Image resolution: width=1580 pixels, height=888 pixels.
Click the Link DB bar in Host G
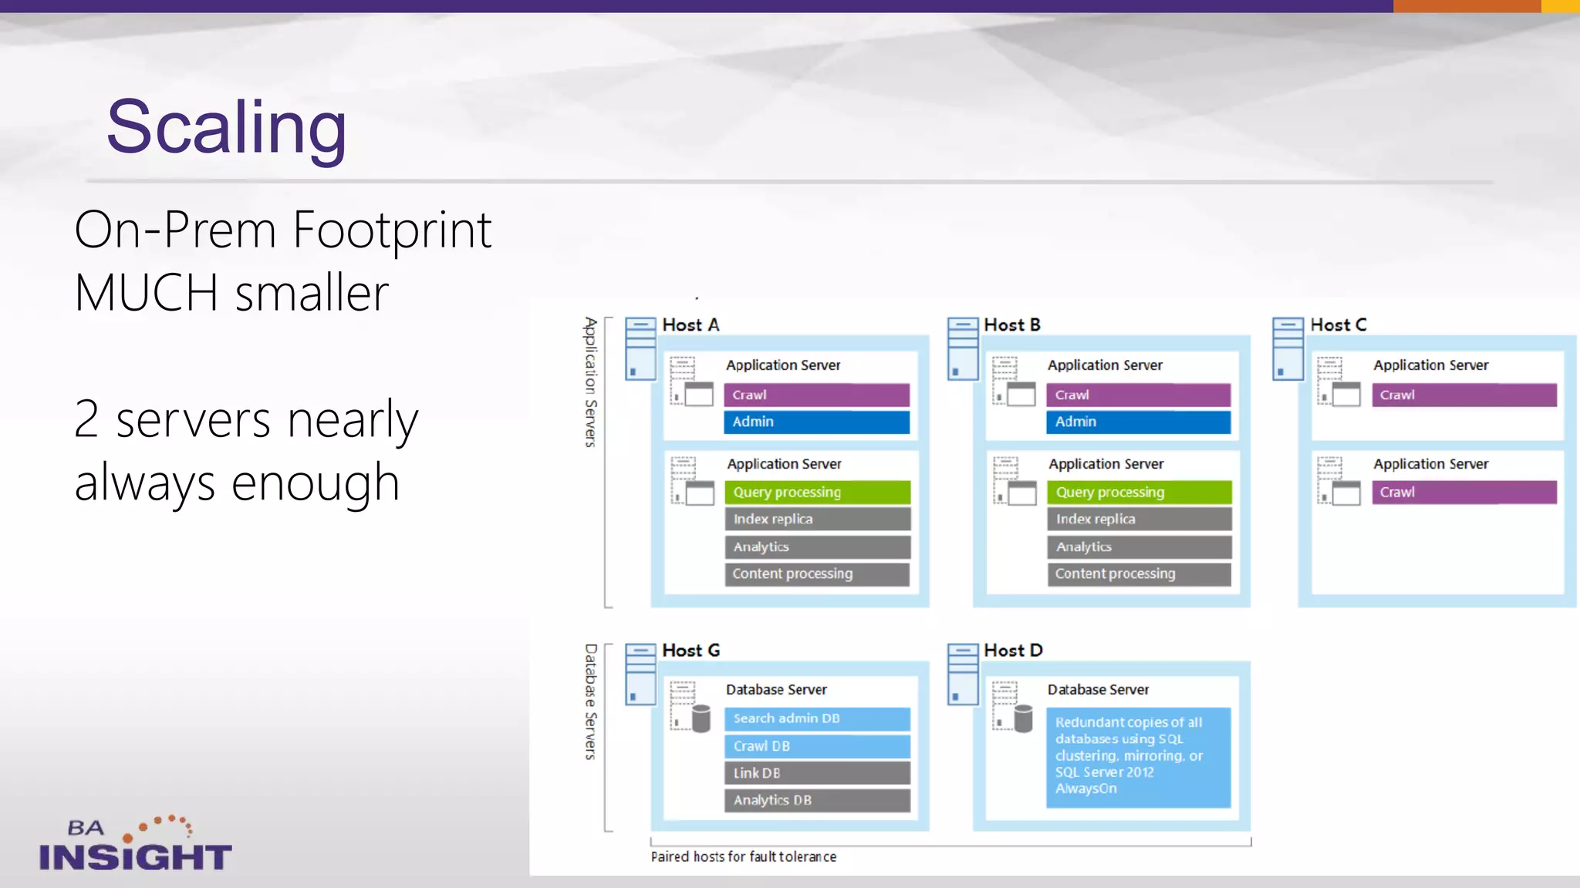click(x=817, y=773)
